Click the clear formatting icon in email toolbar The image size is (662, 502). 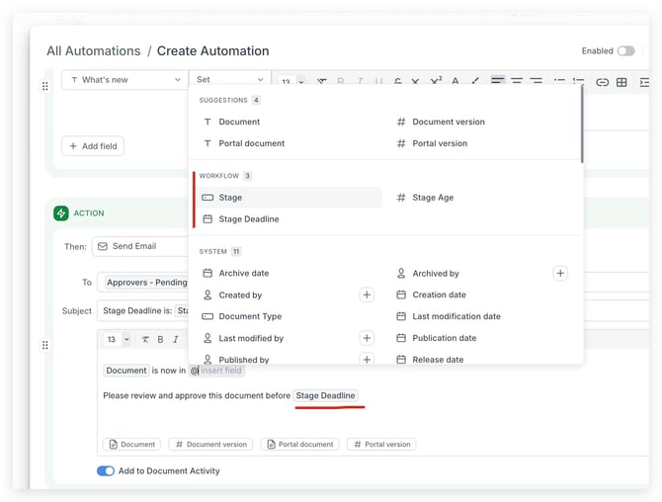coord(145,340)
